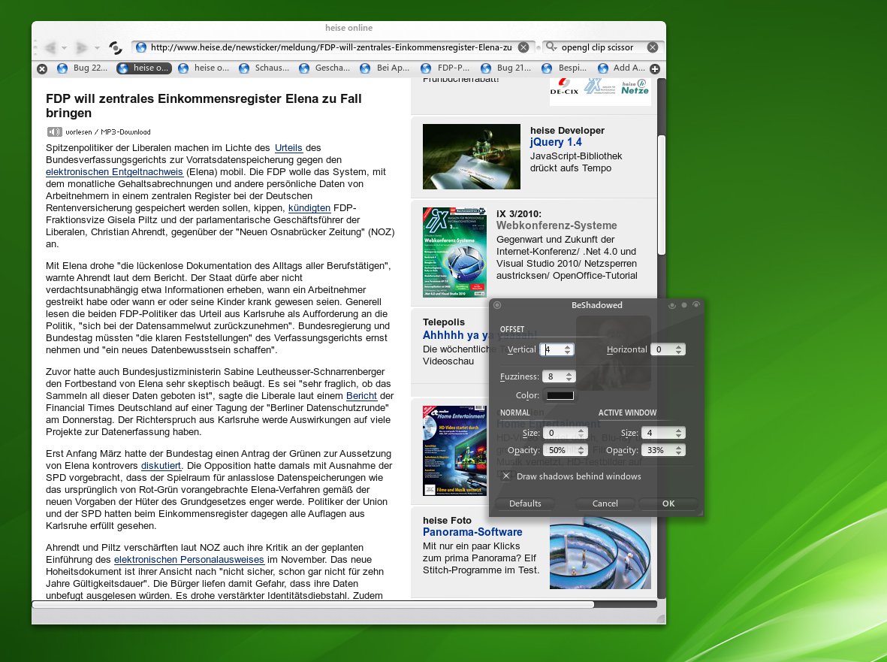Switch to the 'Bug 22...' tab
The height and width of the screenshot is (662, 887).
82,68
